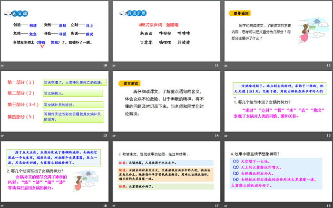Click the animation star icon under slide 11
The width and height of the screenshot is (333, 208).
[x=114, y=66]
